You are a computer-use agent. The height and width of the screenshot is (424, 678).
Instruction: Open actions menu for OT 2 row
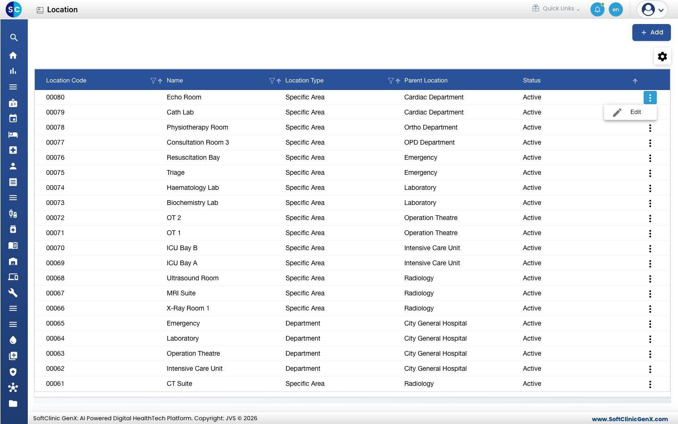click(x=650, y=219)
